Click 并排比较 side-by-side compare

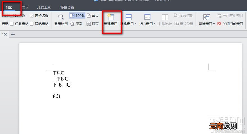[165, 20]
